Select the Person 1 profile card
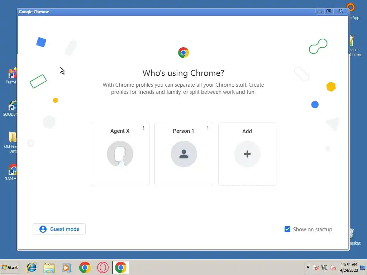367x275 pixels. point(184,154)
